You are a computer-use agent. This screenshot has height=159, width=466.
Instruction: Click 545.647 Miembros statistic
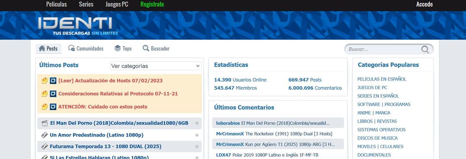236,88
